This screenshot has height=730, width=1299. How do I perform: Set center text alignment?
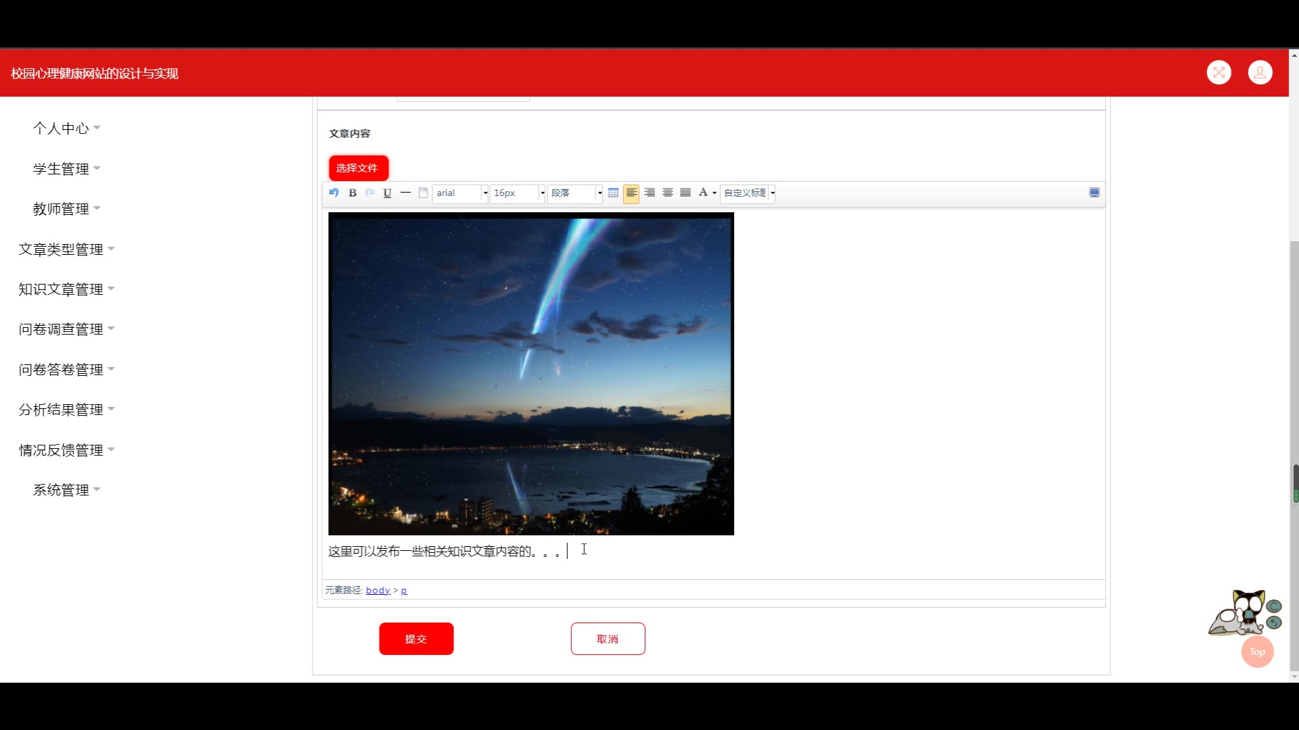point(668,193)
